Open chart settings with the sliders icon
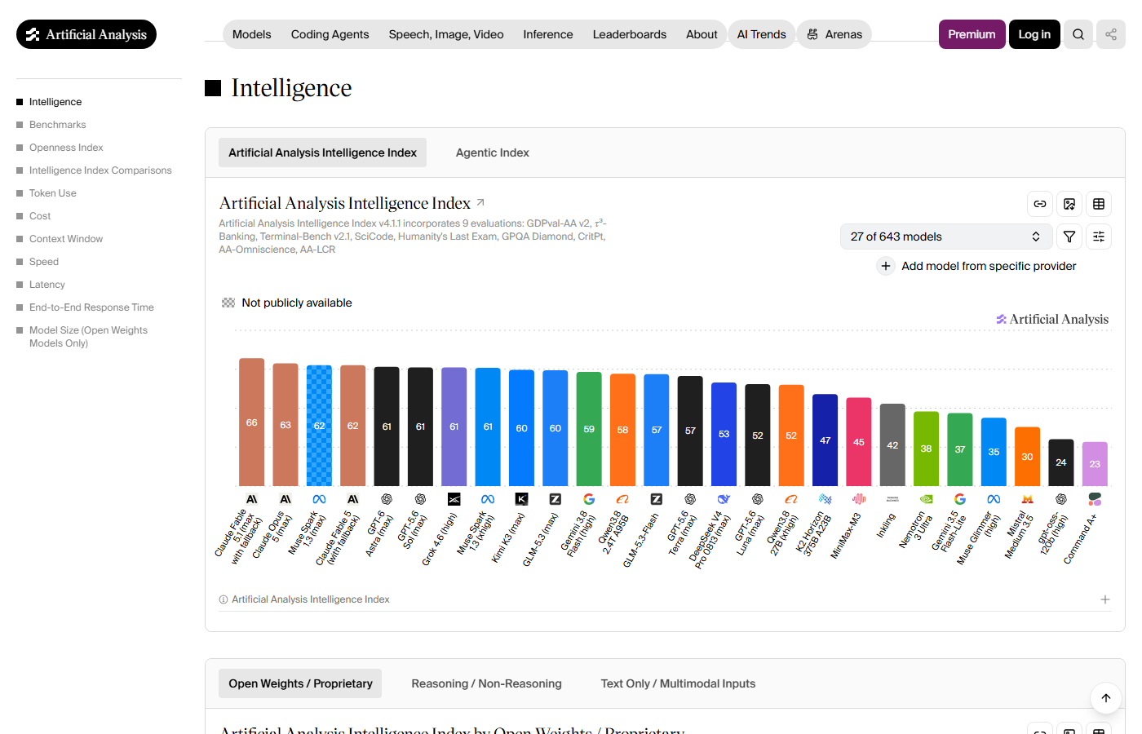Image resolution: width=1142 pixels, height=734 pixels. click(1099, 237)
